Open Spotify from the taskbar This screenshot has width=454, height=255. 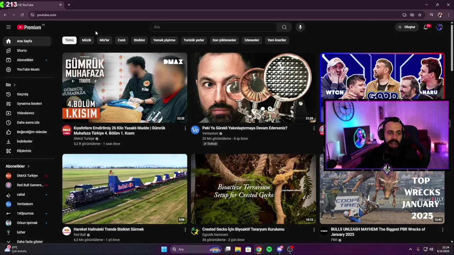pos(269,249)
